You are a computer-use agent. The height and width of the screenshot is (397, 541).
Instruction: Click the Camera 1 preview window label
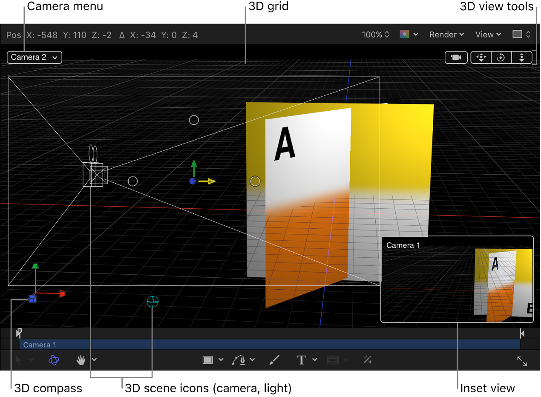click(403, 245)
